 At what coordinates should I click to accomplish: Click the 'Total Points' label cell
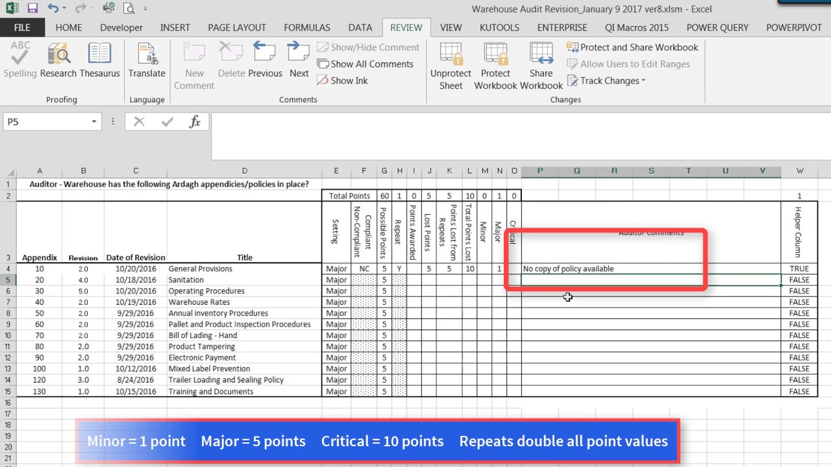pyautogui.click(x=349, y=195)
